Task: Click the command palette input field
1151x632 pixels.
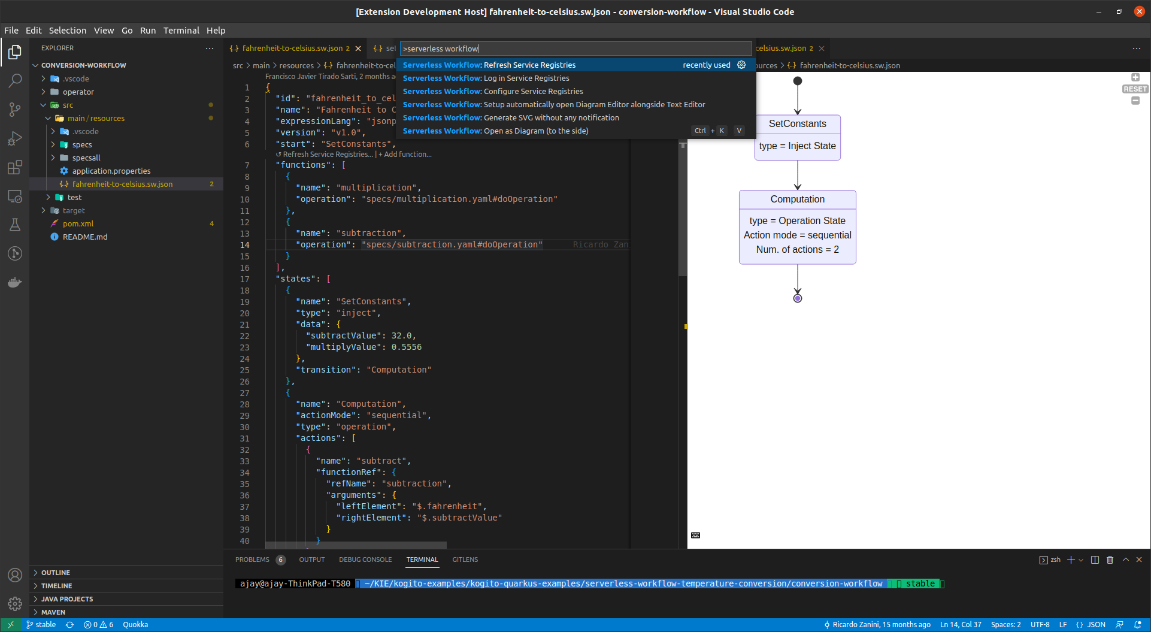Action: tap(575, 49)
